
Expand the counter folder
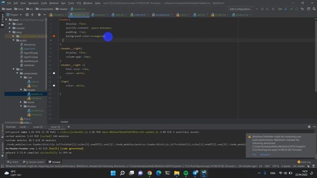(10, 28)
